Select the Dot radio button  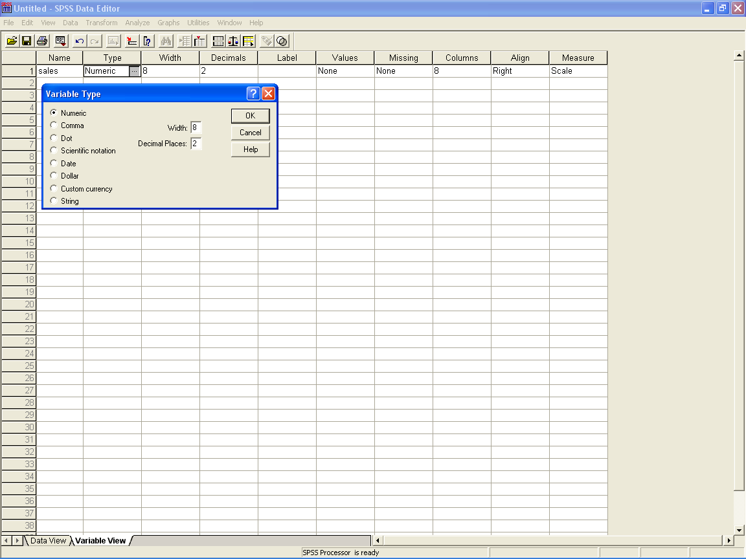click(54, 138)
